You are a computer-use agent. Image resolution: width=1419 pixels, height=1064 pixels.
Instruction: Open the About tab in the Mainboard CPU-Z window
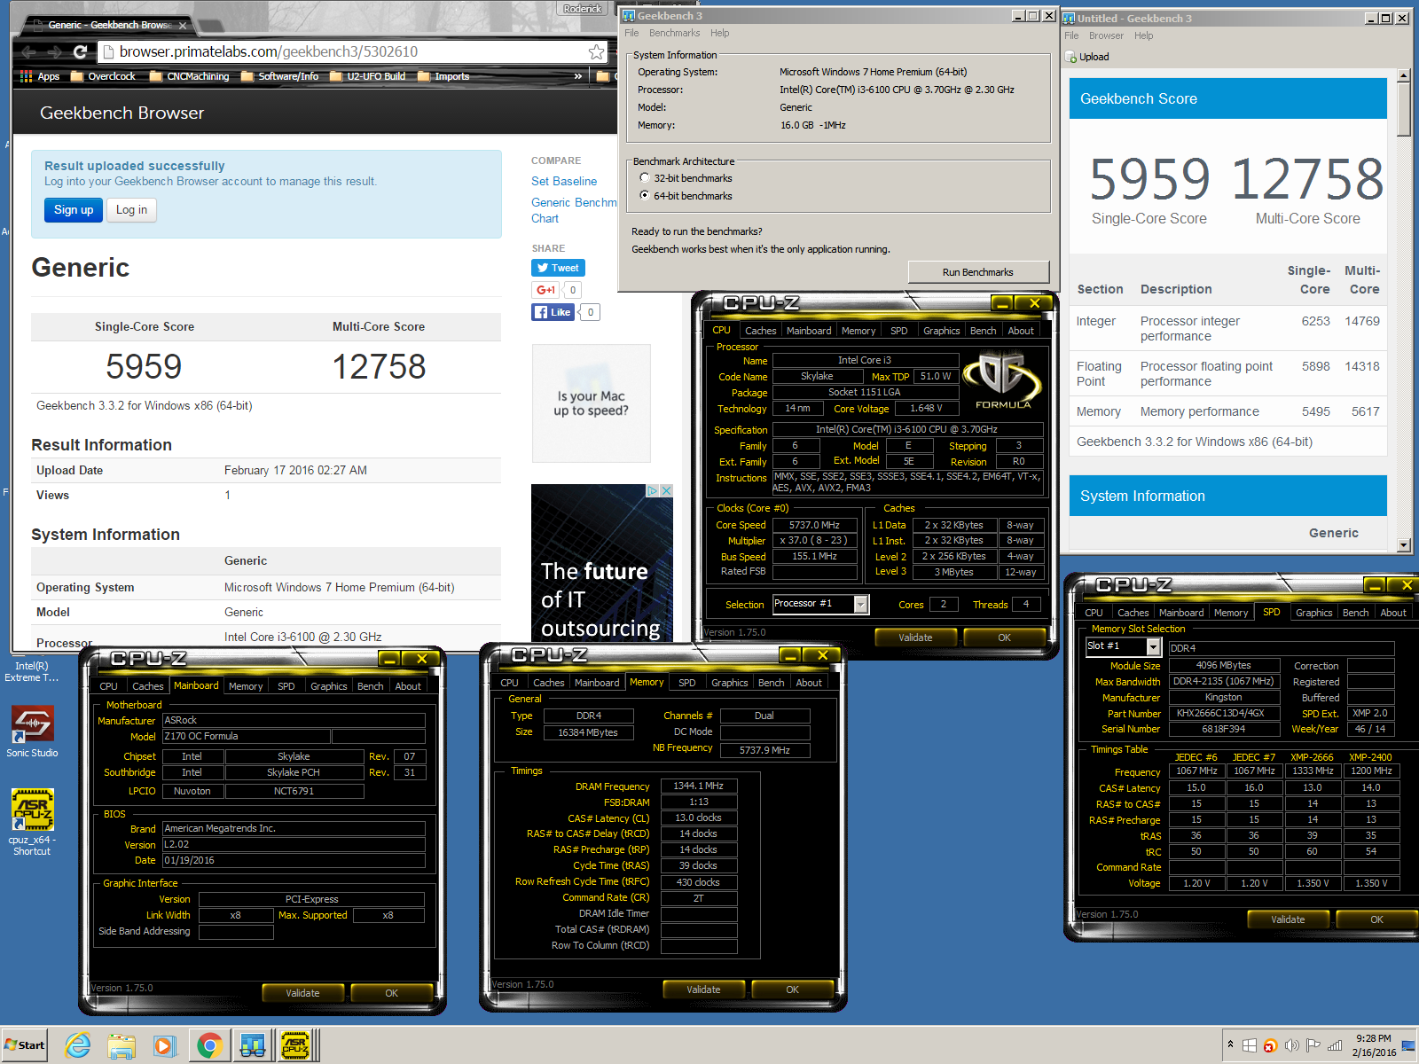408,686
